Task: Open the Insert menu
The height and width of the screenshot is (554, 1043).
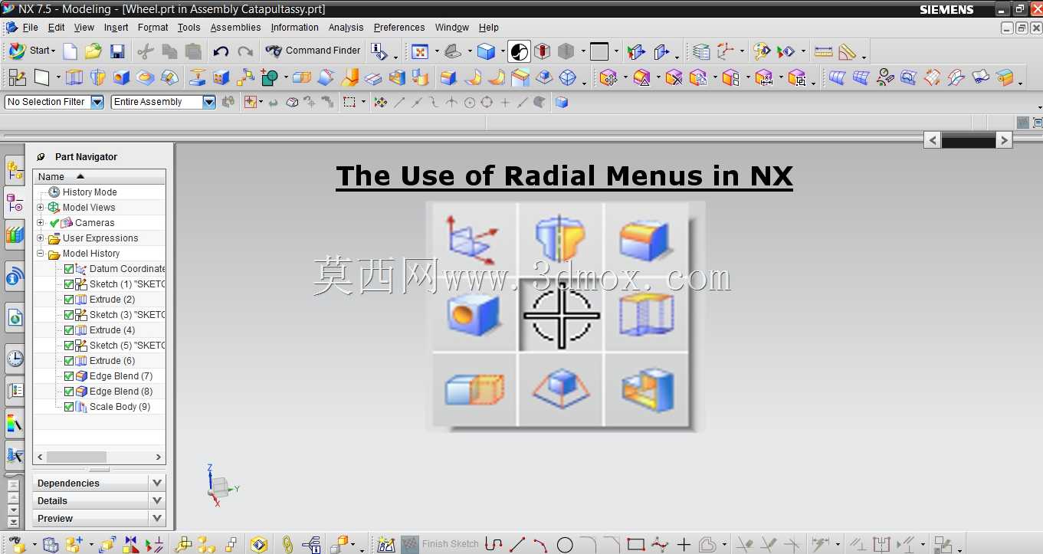Action: click(x=116, y=28)
